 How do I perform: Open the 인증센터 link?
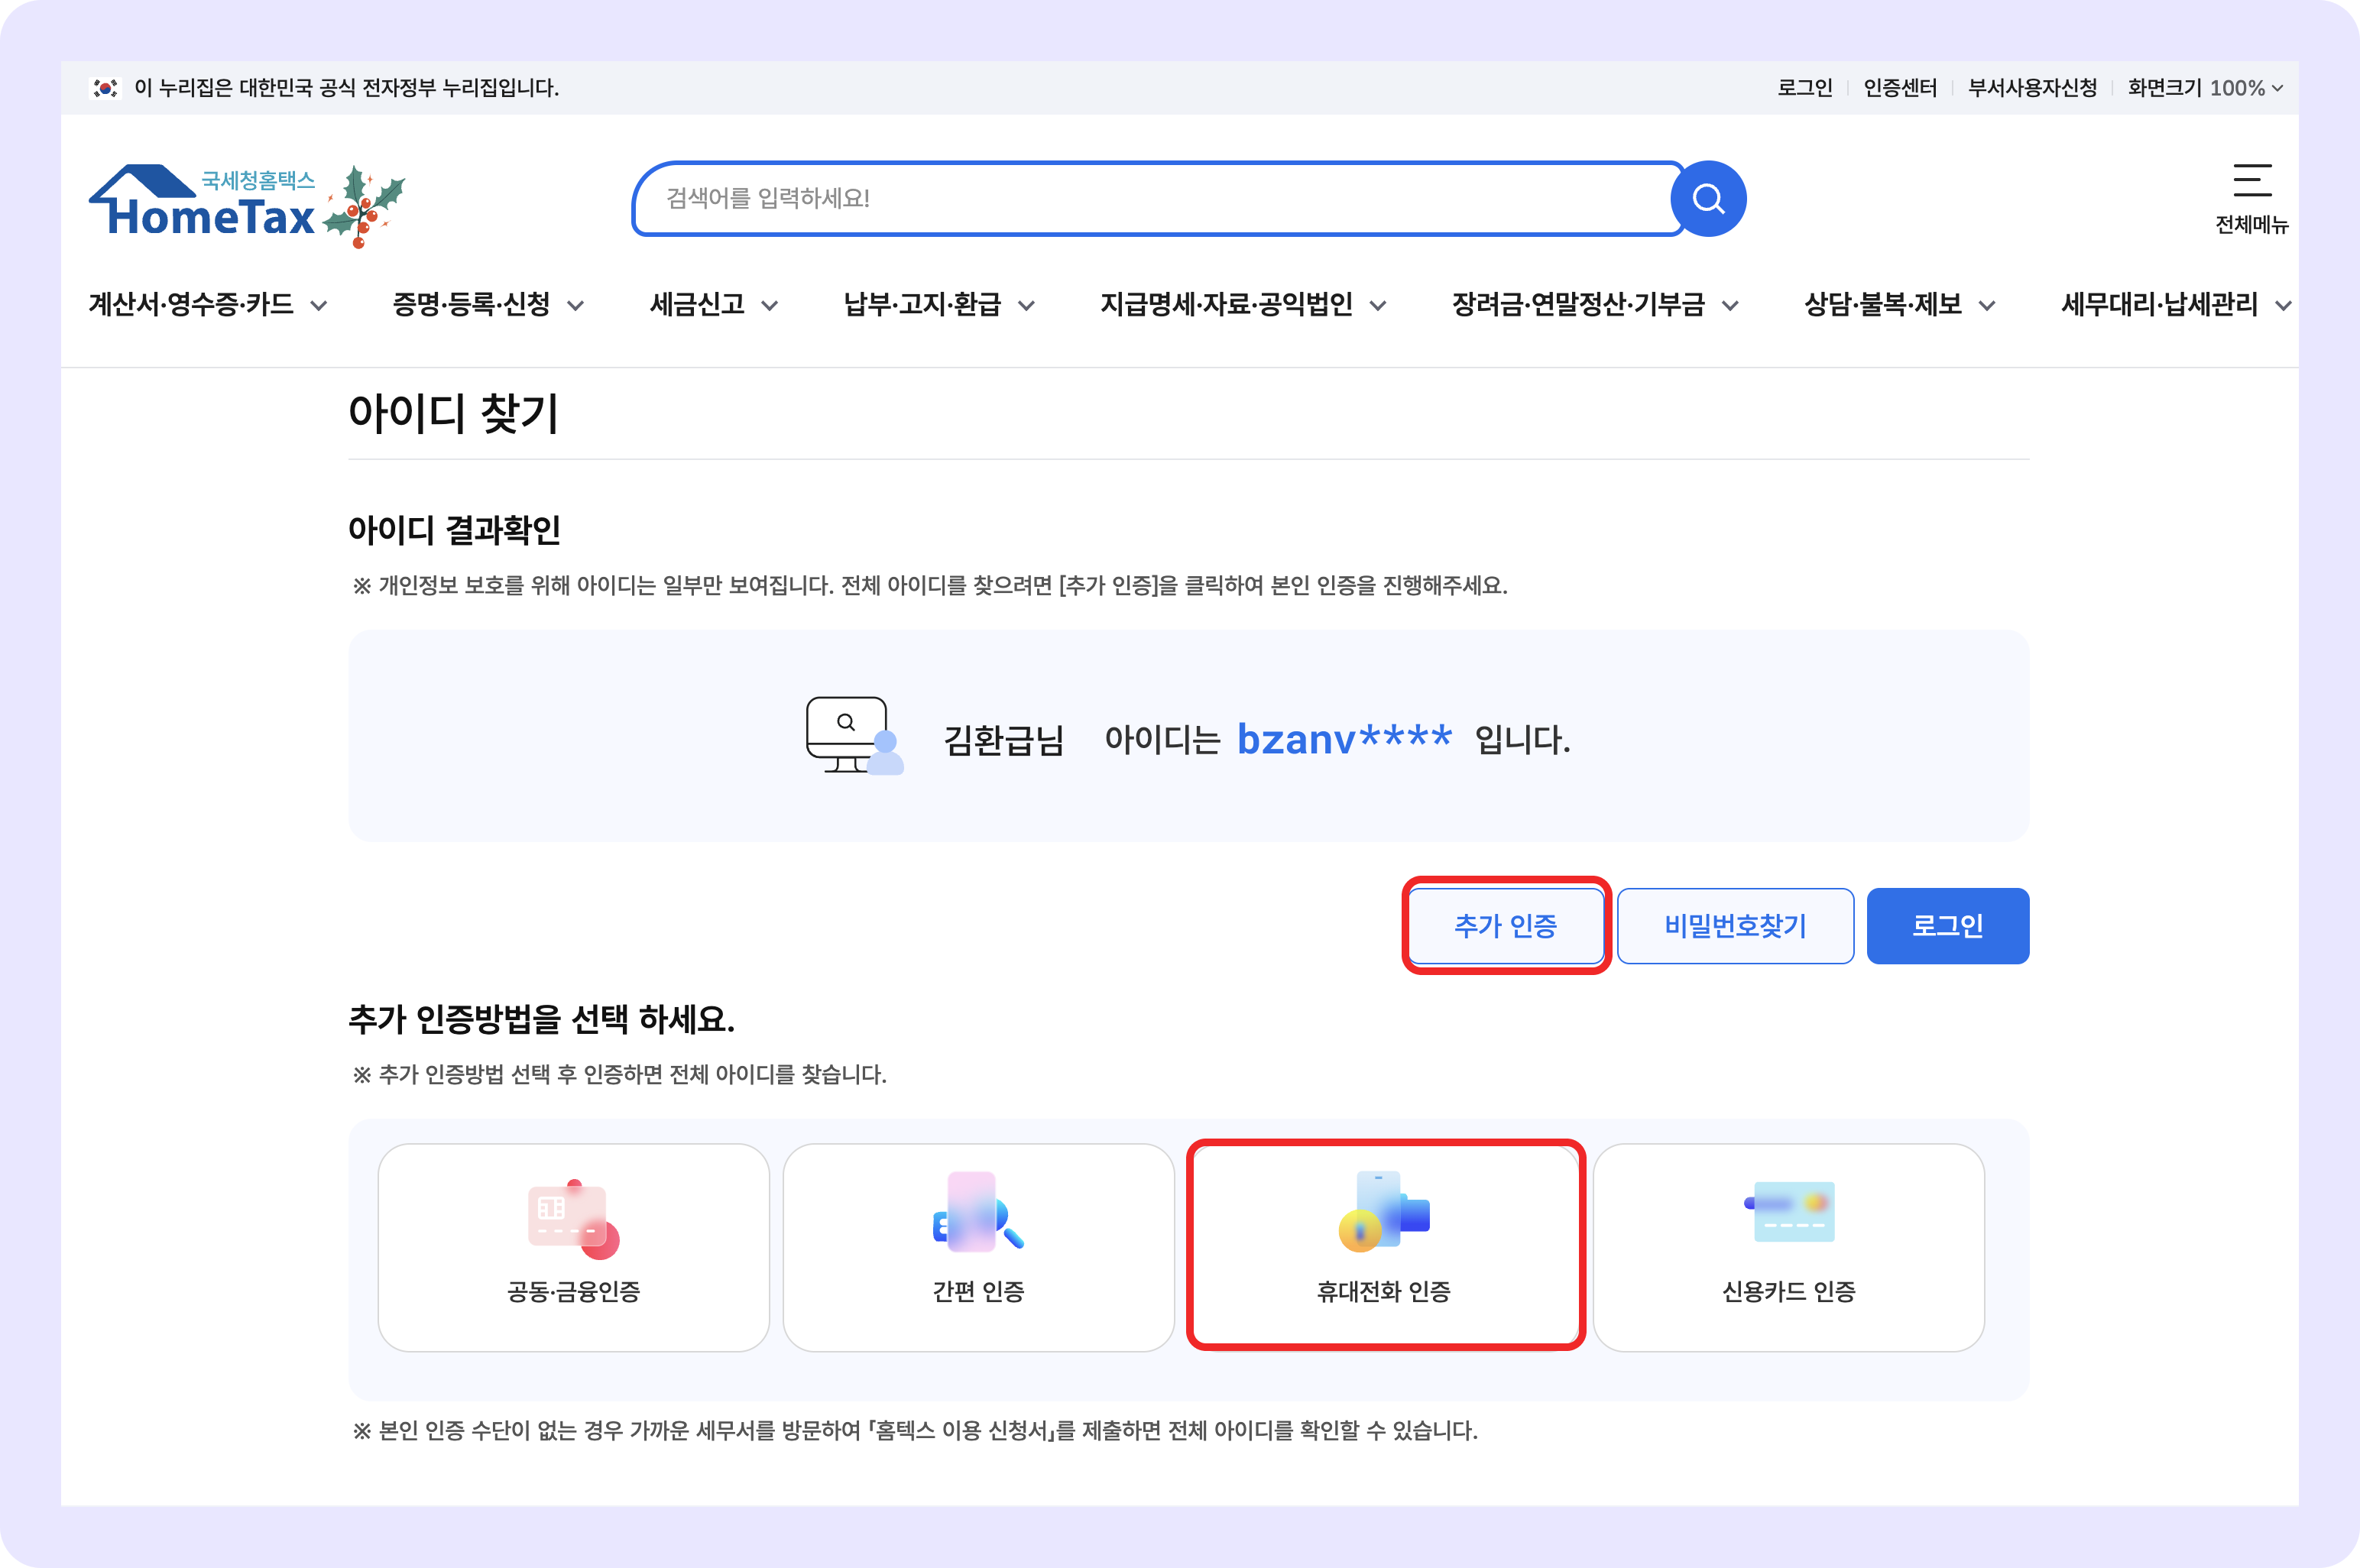pyautogui.click(x=1899, y=88)
